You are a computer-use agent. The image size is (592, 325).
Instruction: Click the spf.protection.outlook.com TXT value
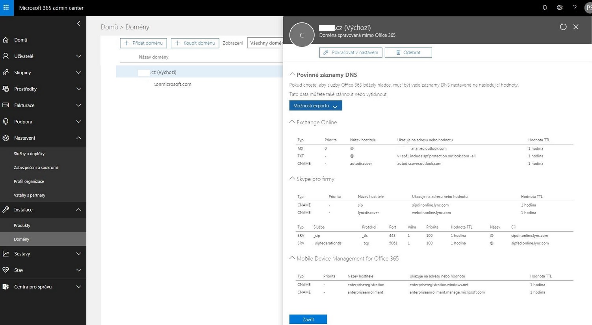pos(436,156)
